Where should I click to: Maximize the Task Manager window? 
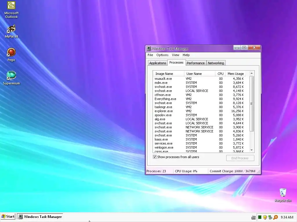(x=244, y=47)
